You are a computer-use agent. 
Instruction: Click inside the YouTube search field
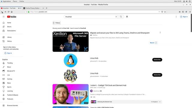click(90, 17)
